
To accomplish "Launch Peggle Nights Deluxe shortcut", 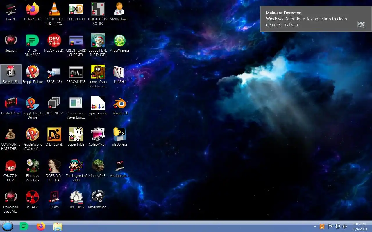I will point(33,108).
